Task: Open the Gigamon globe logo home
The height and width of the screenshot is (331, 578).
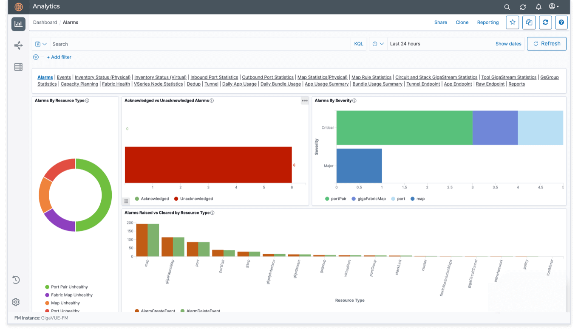Action: 19,7
